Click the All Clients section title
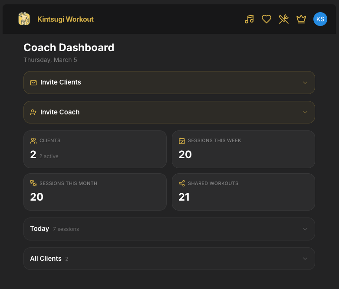This screenshot has height=289, width=339. pos(46,259)
